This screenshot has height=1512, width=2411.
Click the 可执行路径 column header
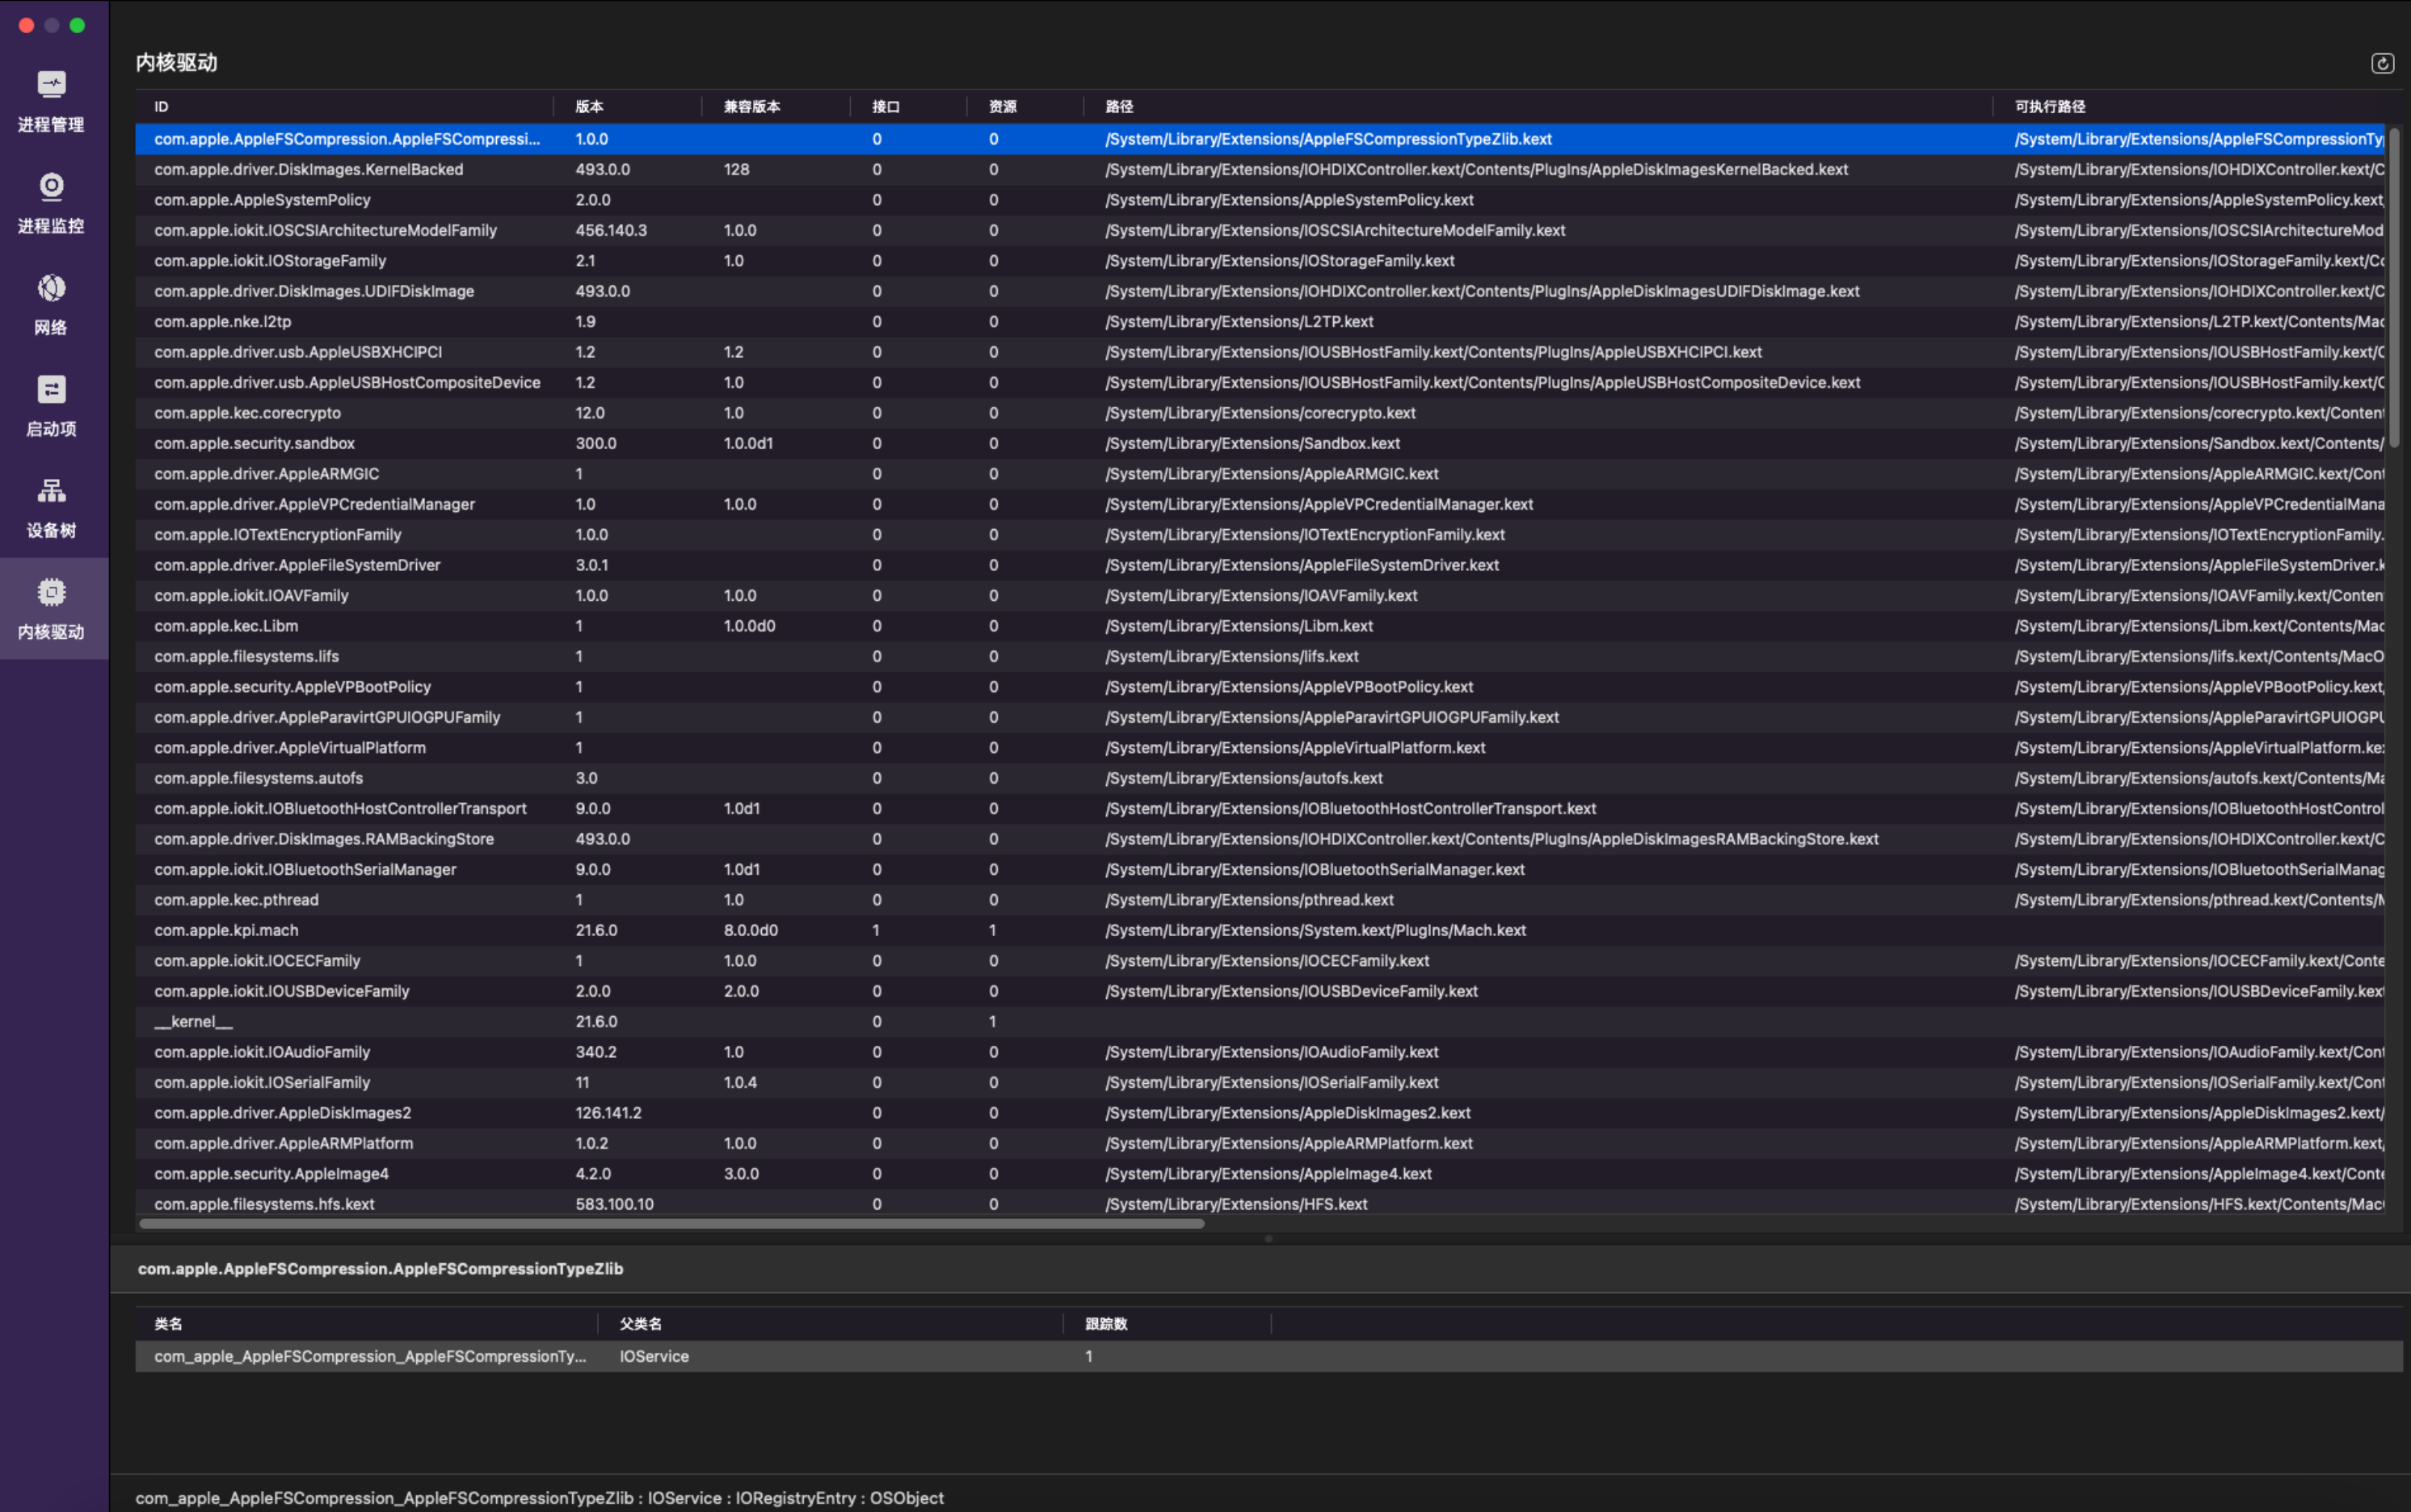(x=2049, y=107)
